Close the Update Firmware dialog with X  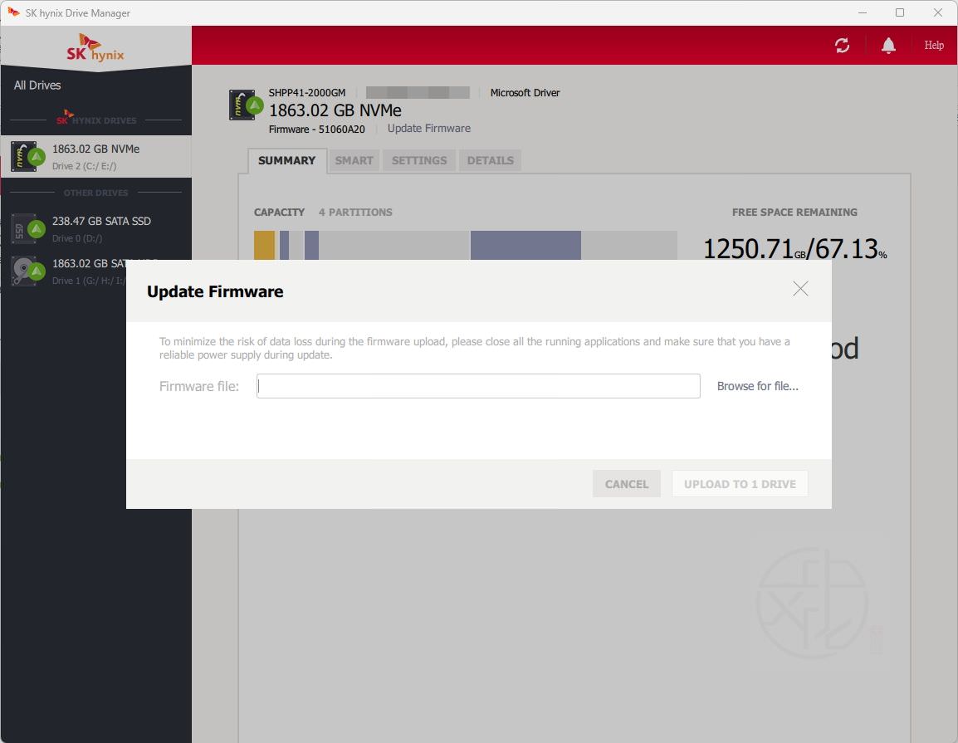tap(800, 289)
